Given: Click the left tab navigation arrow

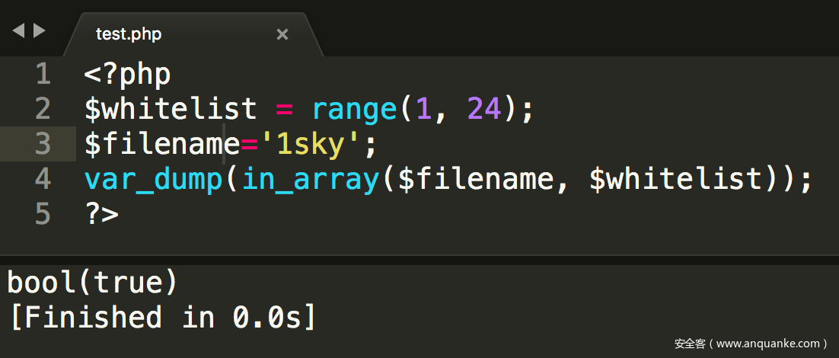Looking at the screenshot, I should coord(18,31).
